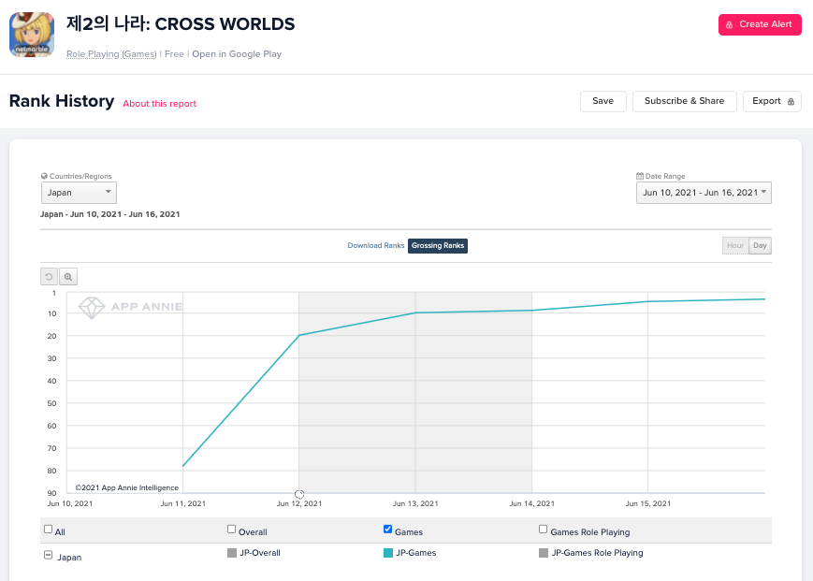Click the Jun 15, 2021 axis label

(x=648, y=503)
